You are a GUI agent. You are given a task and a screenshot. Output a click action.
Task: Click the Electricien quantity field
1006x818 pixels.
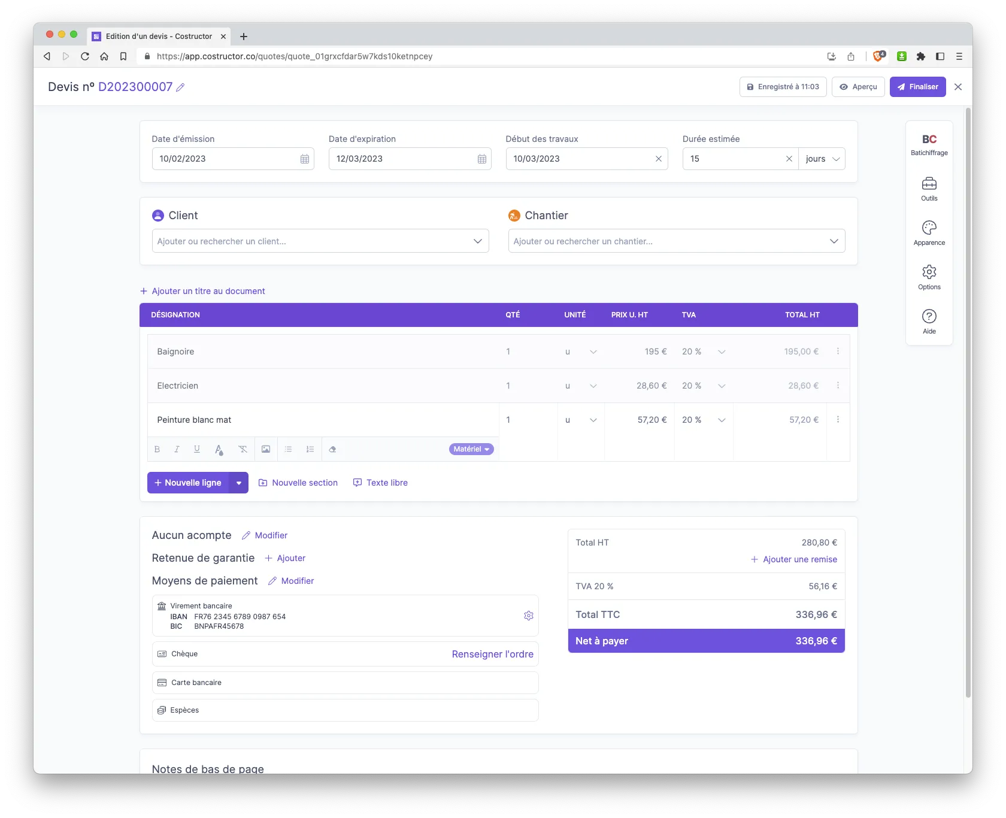pyautogui.click(x=528, y=386)
